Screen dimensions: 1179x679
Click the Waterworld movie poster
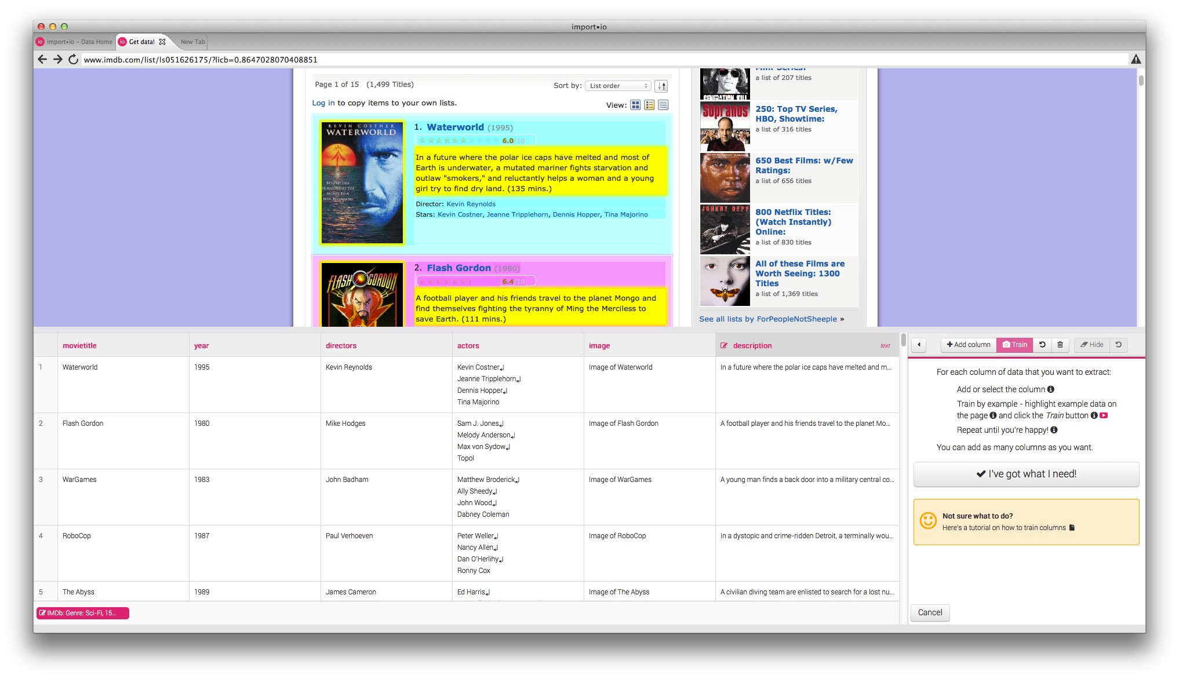[362, 182]
